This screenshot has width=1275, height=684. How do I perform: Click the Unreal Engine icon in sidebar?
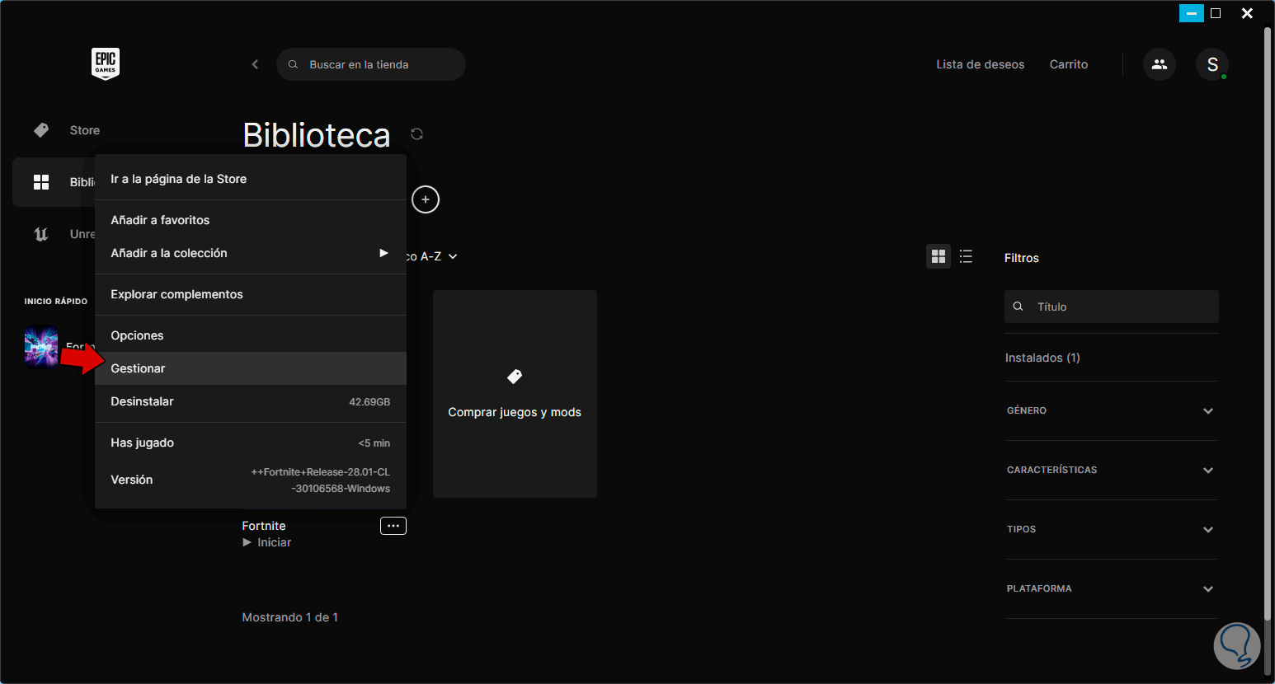coord(41,234)
